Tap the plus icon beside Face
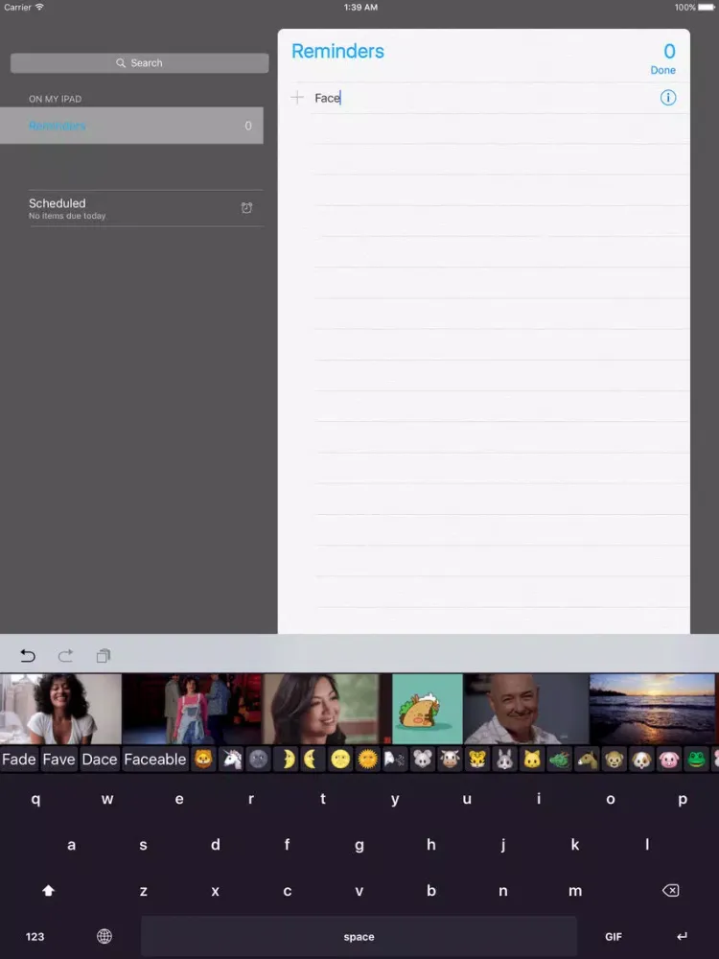Viewport: 719px width, 959px height. point(297,97)
